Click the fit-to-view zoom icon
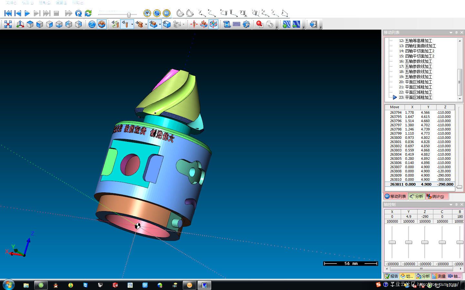The width and height of the screenshot is (465, 290). (8, 24)
